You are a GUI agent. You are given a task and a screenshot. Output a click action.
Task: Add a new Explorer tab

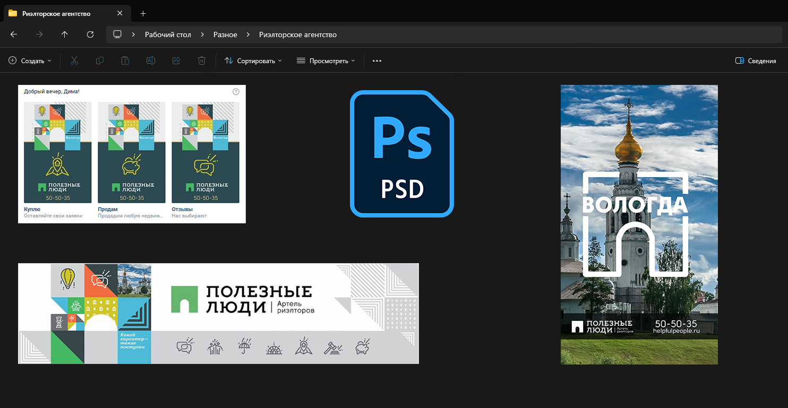click(x=143, y=13)
